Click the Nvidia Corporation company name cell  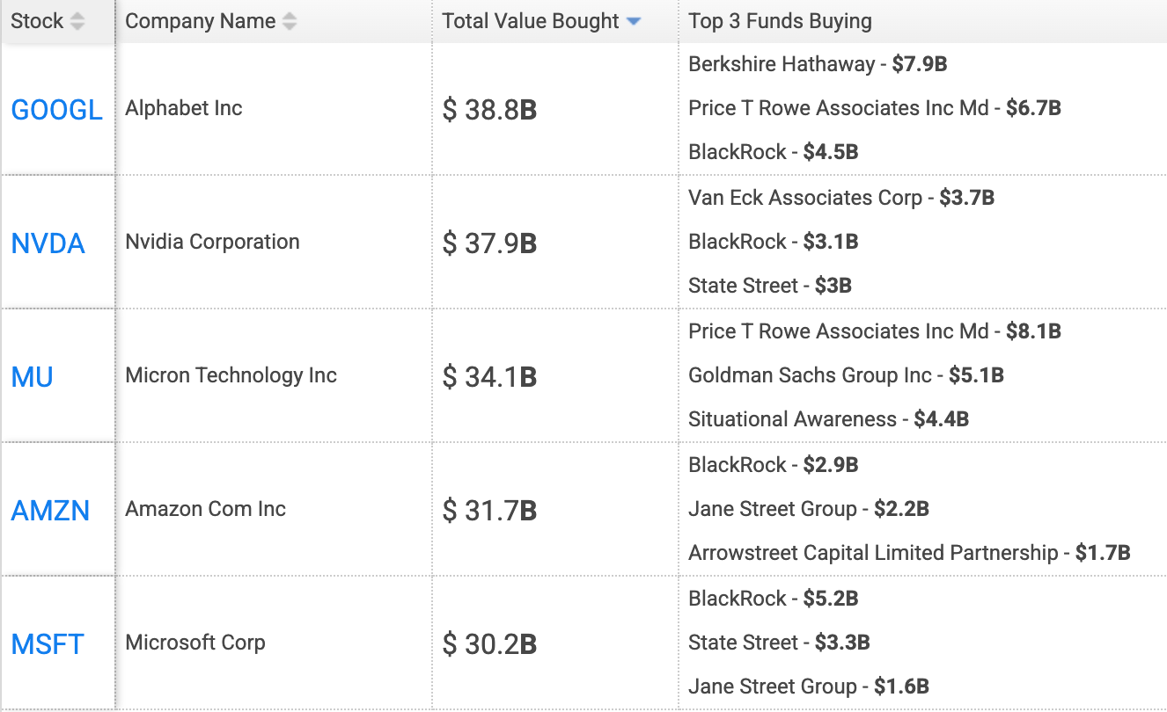pos(274,243)
